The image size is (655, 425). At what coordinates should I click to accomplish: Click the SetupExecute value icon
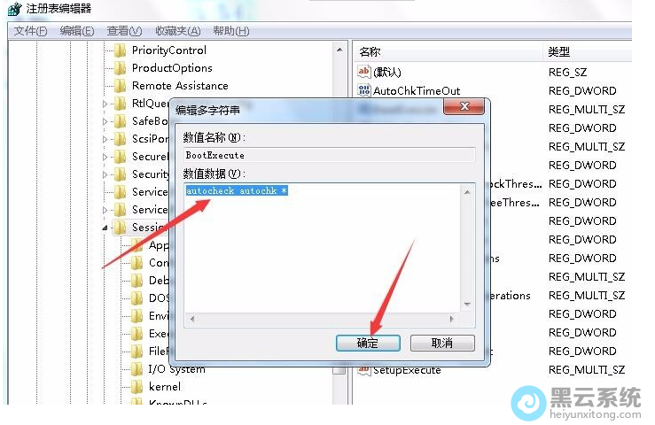(364, 370)
